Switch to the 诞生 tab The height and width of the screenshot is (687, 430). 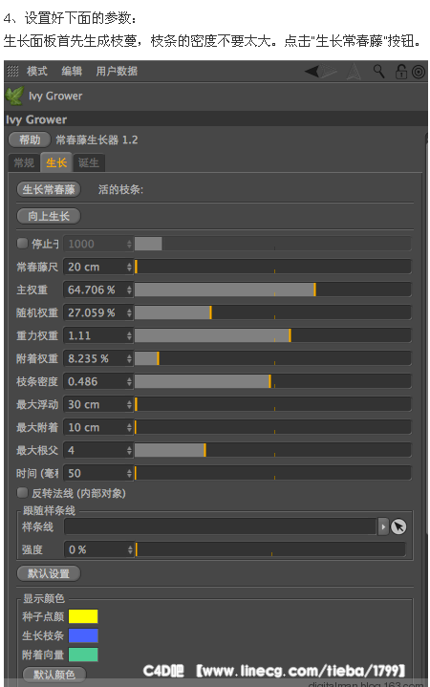coord(89,163)
